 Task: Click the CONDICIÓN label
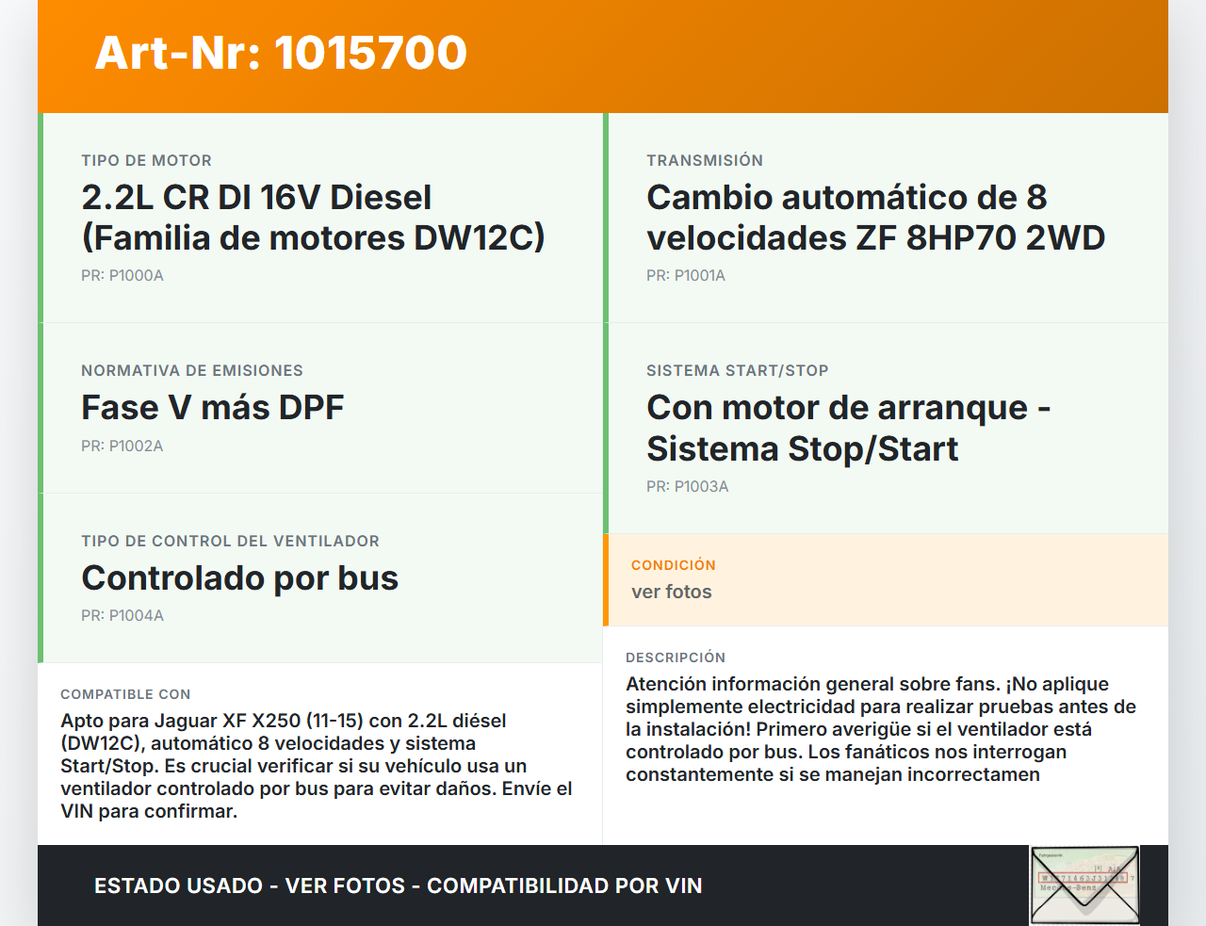click(x=674, y=565)
